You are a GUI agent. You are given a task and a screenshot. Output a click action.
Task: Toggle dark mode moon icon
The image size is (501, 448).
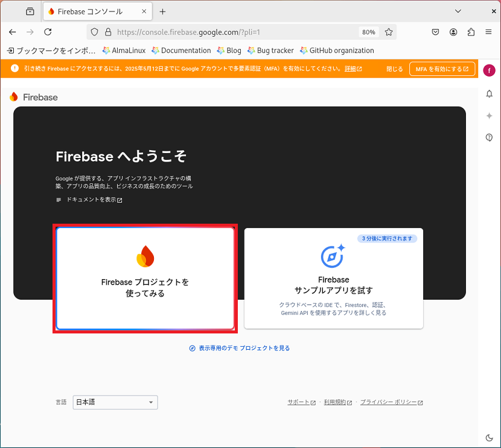pos(489,438)
